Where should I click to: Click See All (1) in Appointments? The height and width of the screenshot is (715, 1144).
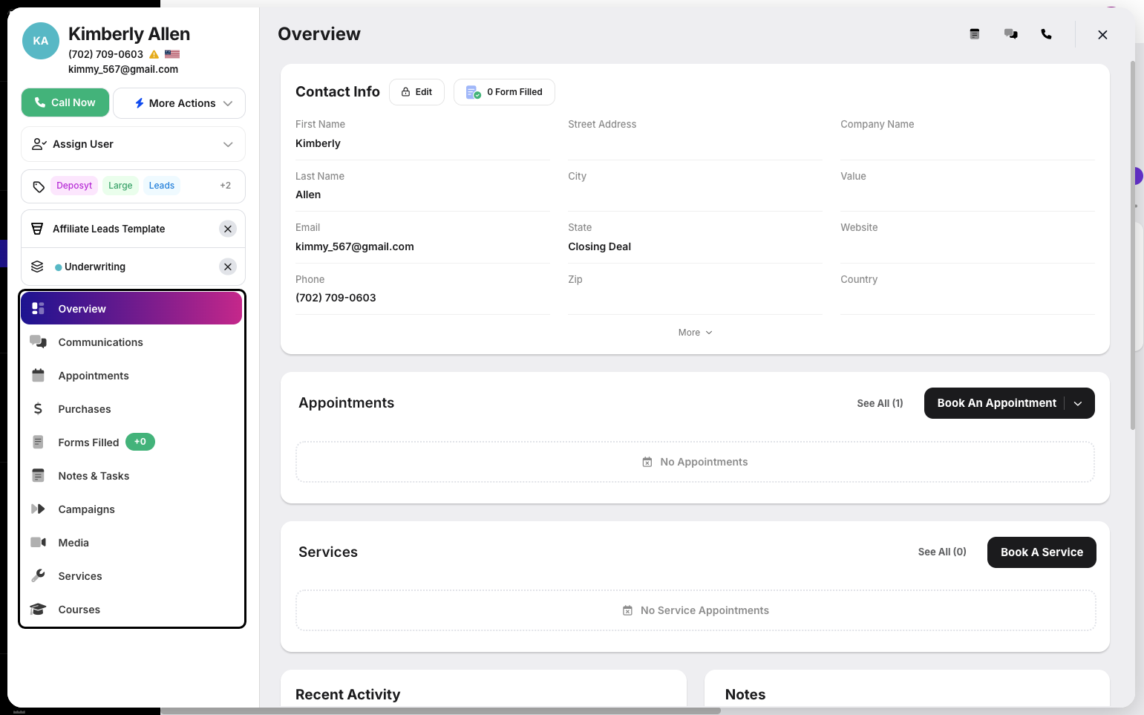click(880, 403)
